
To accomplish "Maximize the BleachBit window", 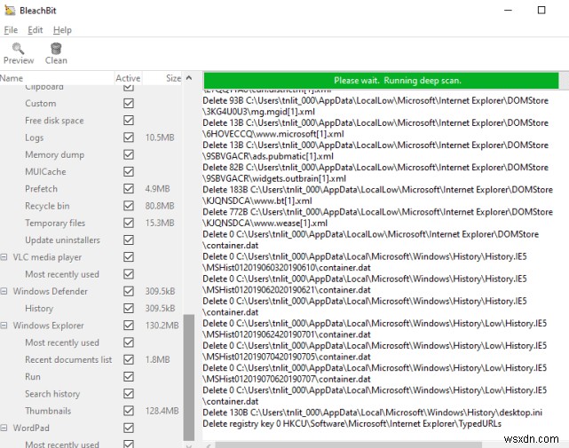I will coord(541,10).
